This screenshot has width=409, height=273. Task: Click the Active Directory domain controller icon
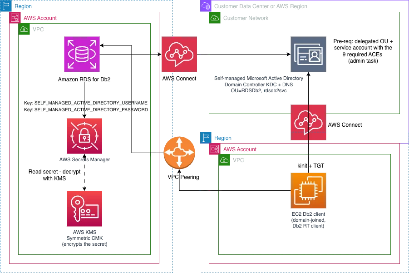pyautogui.click(x=308, y=55)
